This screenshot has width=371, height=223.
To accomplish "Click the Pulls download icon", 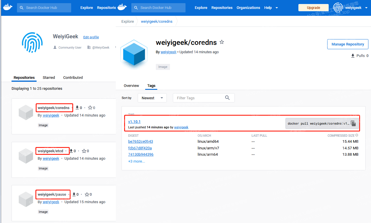I will pos(353,56).
